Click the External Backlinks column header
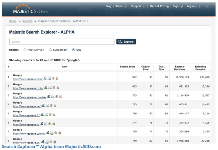 pos(180,68)
